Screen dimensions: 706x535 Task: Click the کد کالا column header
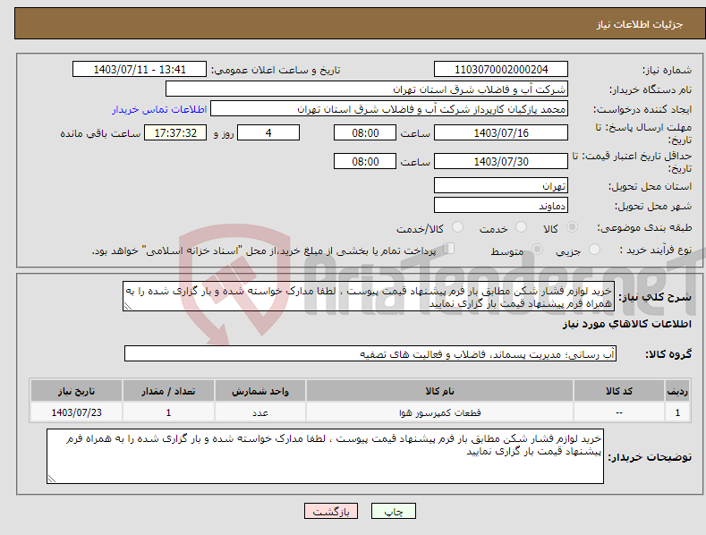pos(619,391)
